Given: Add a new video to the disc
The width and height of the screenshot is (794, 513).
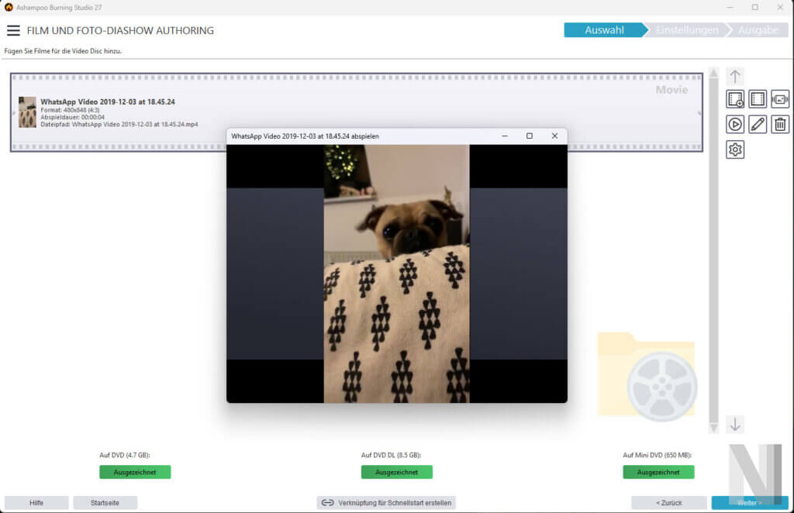Looking at the screenshot, I should click(735, 98).
